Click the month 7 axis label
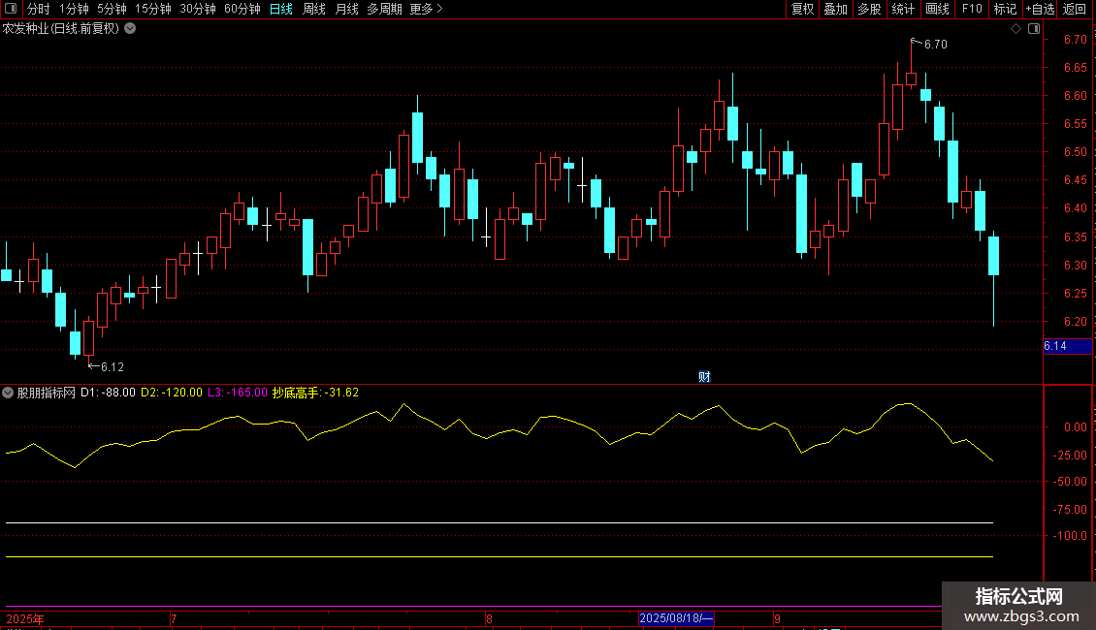 (174, 618)
